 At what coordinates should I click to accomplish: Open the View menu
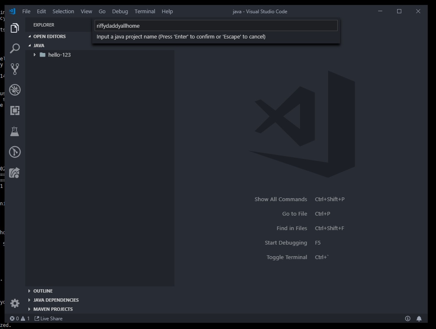(86, 12)
